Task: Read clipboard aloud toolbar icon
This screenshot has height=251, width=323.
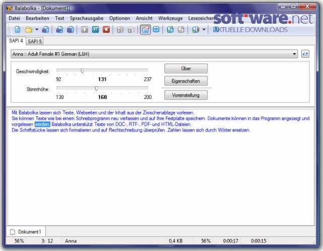Action: pyautogui.click(x=131, y=30)
